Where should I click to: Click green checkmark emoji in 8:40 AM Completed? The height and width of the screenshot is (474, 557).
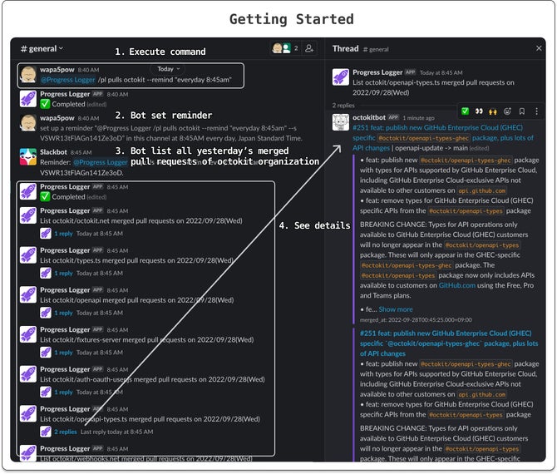pyautogui.click(x=45, y=104)
